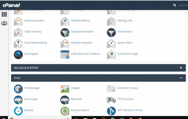This screenshot has width=188, height=119.
Task: Open Calendars and Contacts link
Action: coord(85,54)
